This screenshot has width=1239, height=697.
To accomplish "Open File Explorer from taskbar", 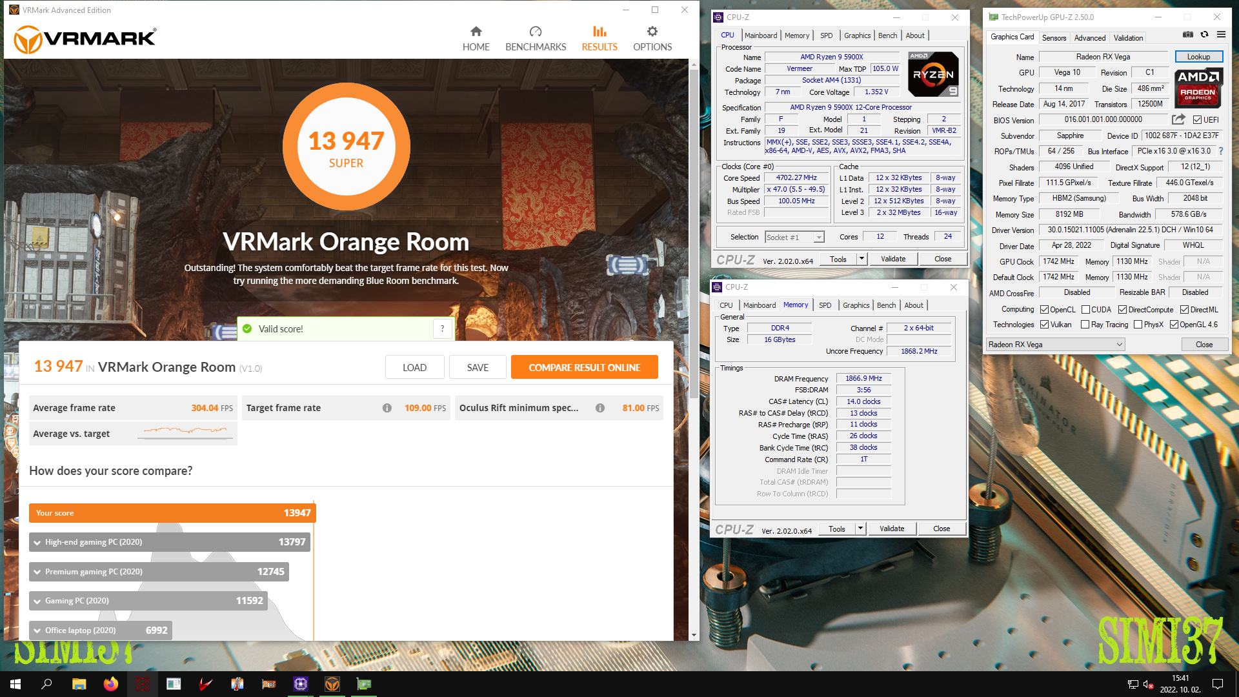I will tap(79, 684).
